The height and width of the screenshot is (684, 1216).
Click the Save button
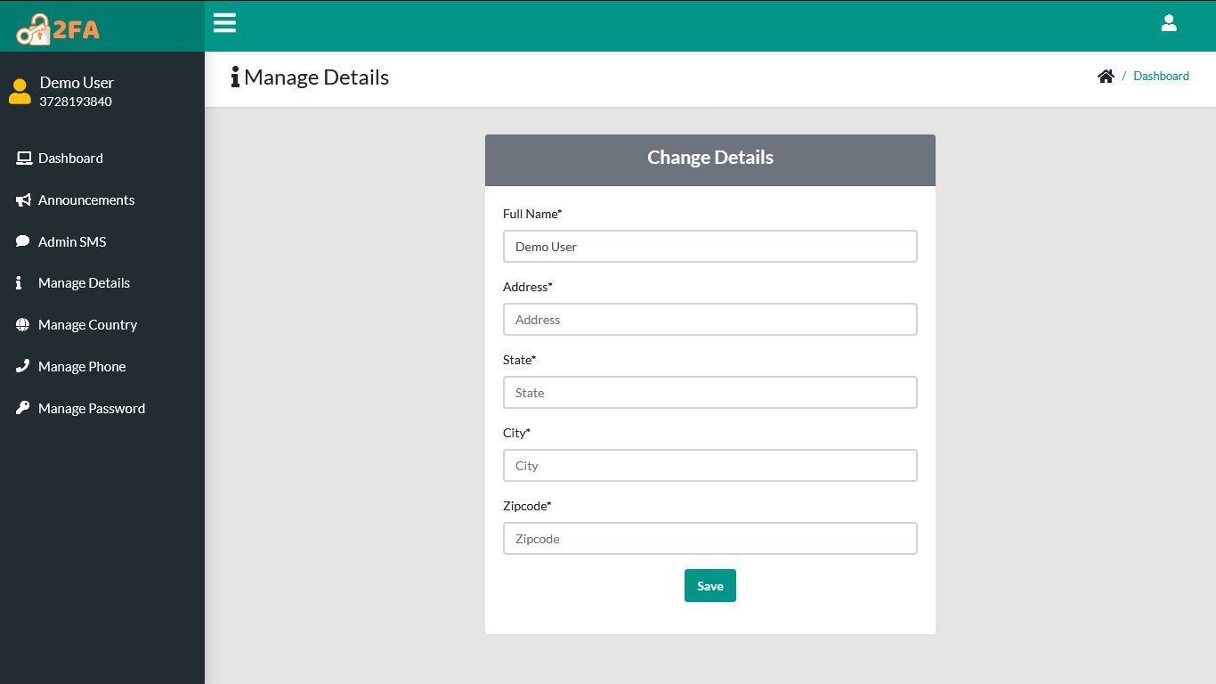710,586
